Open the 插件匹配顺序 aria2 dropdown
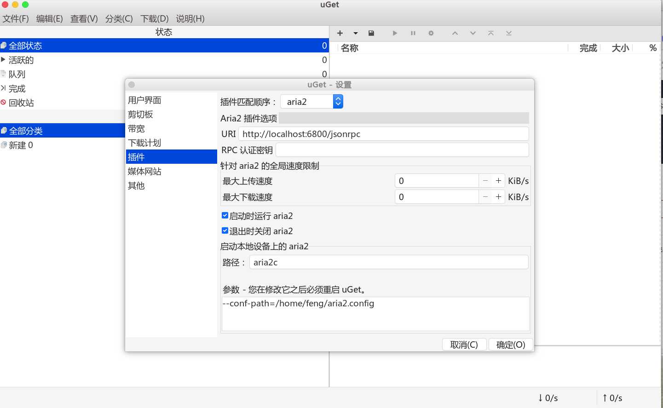 [312, 102]
